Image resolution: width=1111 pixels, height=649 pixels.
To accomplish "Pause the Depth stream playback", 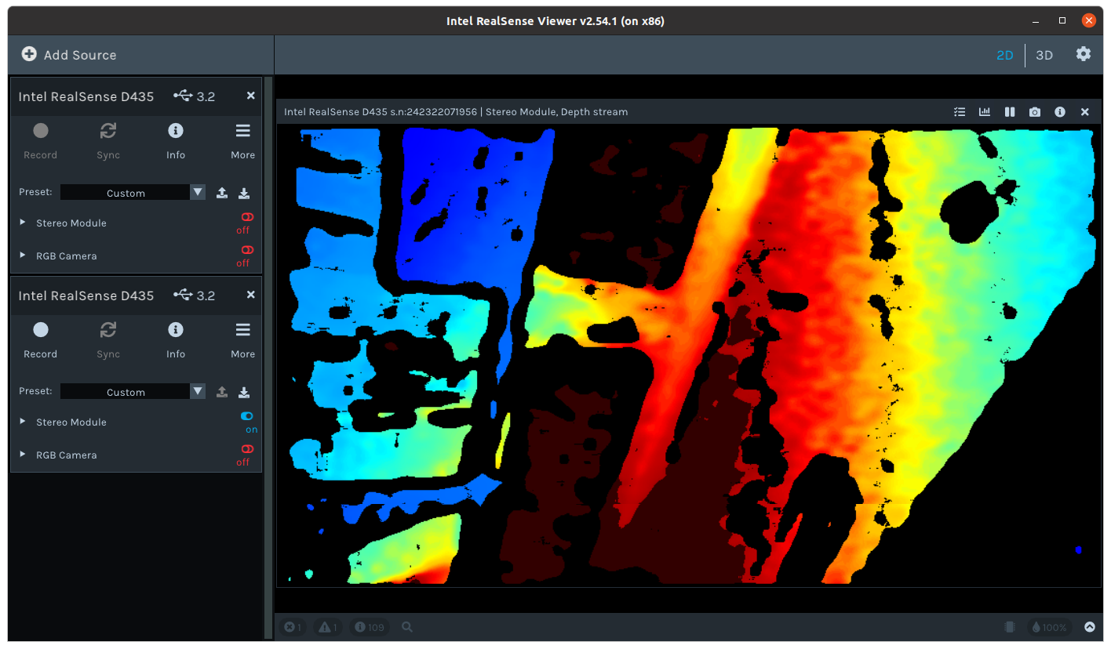I will point(1010,111).
